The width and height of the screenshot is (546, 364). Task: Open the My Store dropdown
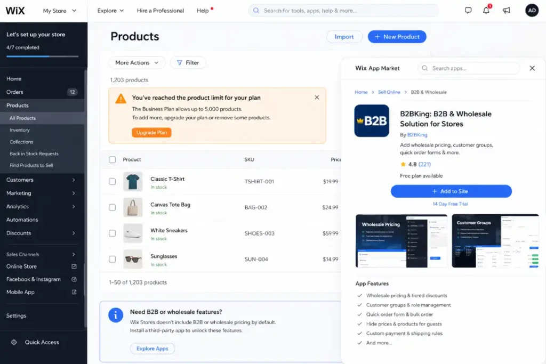point(60,11)
